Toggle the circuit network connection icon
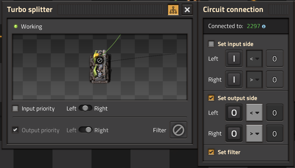The image size is (295, 168). (x=173, y=10)
